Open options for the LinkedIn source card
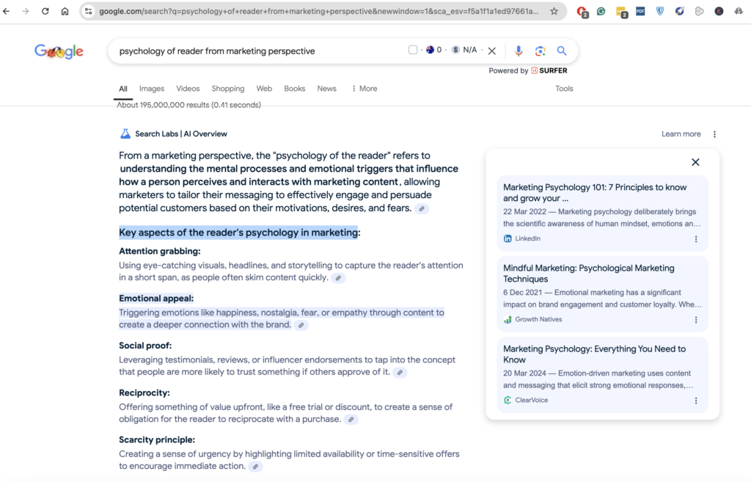Viewport: 751px width, 482px height. 696,239
